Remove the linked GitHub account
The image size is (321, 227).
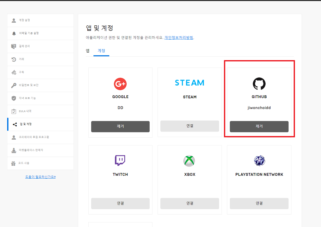tap(259, 126)
